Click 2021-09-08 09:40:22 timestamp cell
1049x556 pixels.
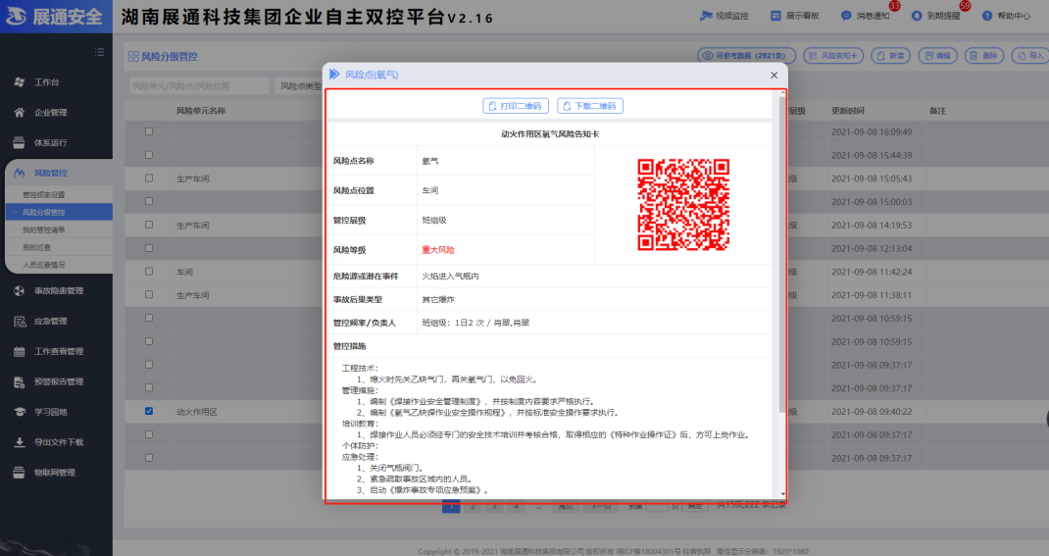point(872,412)
